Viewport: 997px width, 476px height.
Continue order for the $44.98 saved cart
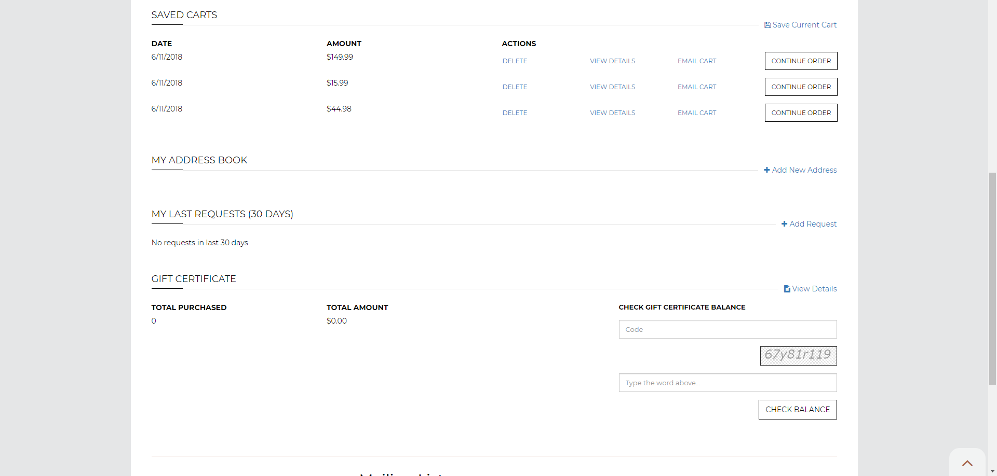click(x=801, y=113)
